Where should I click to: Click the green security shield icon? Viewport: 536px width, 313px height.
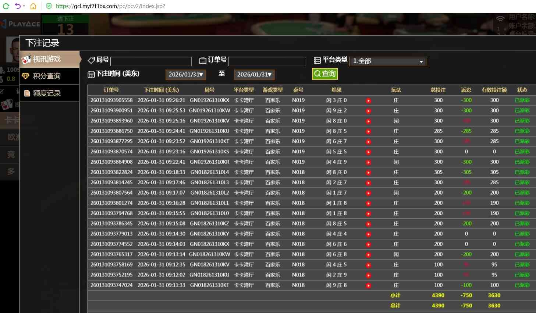pyautogui.click(x=49, y=6)
